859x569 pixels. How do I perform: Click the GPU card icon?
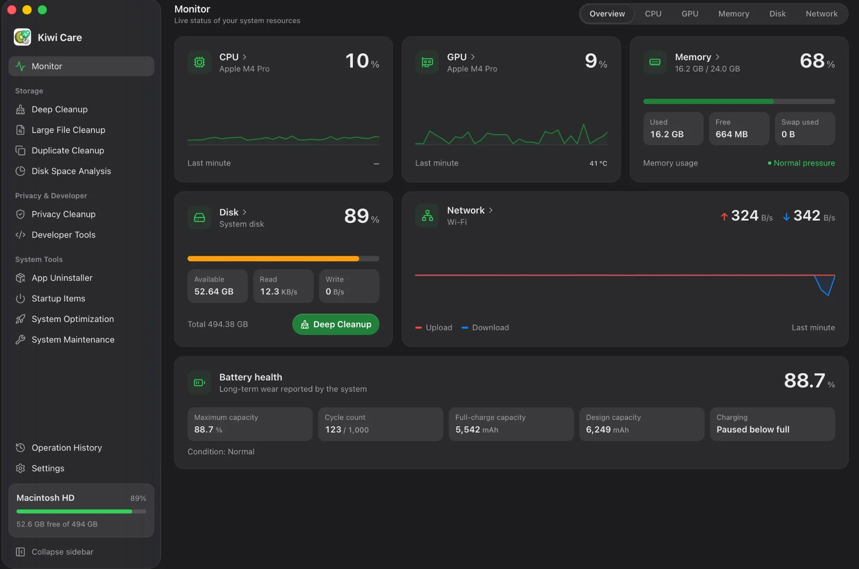(427, 62)
